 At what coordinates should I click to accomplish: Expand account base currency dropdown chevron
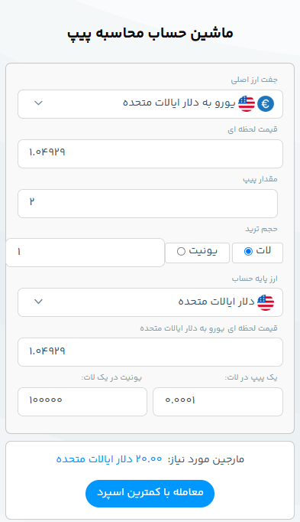[38, 302]
